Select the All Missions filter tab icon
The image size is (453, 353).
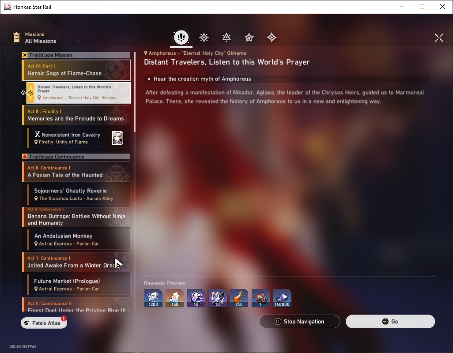[181, 37]
